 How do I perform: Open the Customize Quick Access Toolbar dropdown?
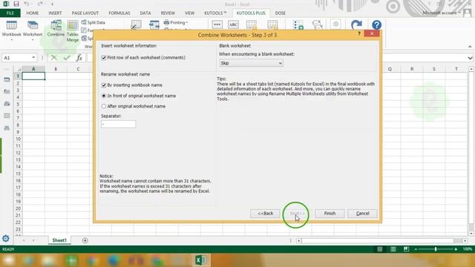[52, 4]
